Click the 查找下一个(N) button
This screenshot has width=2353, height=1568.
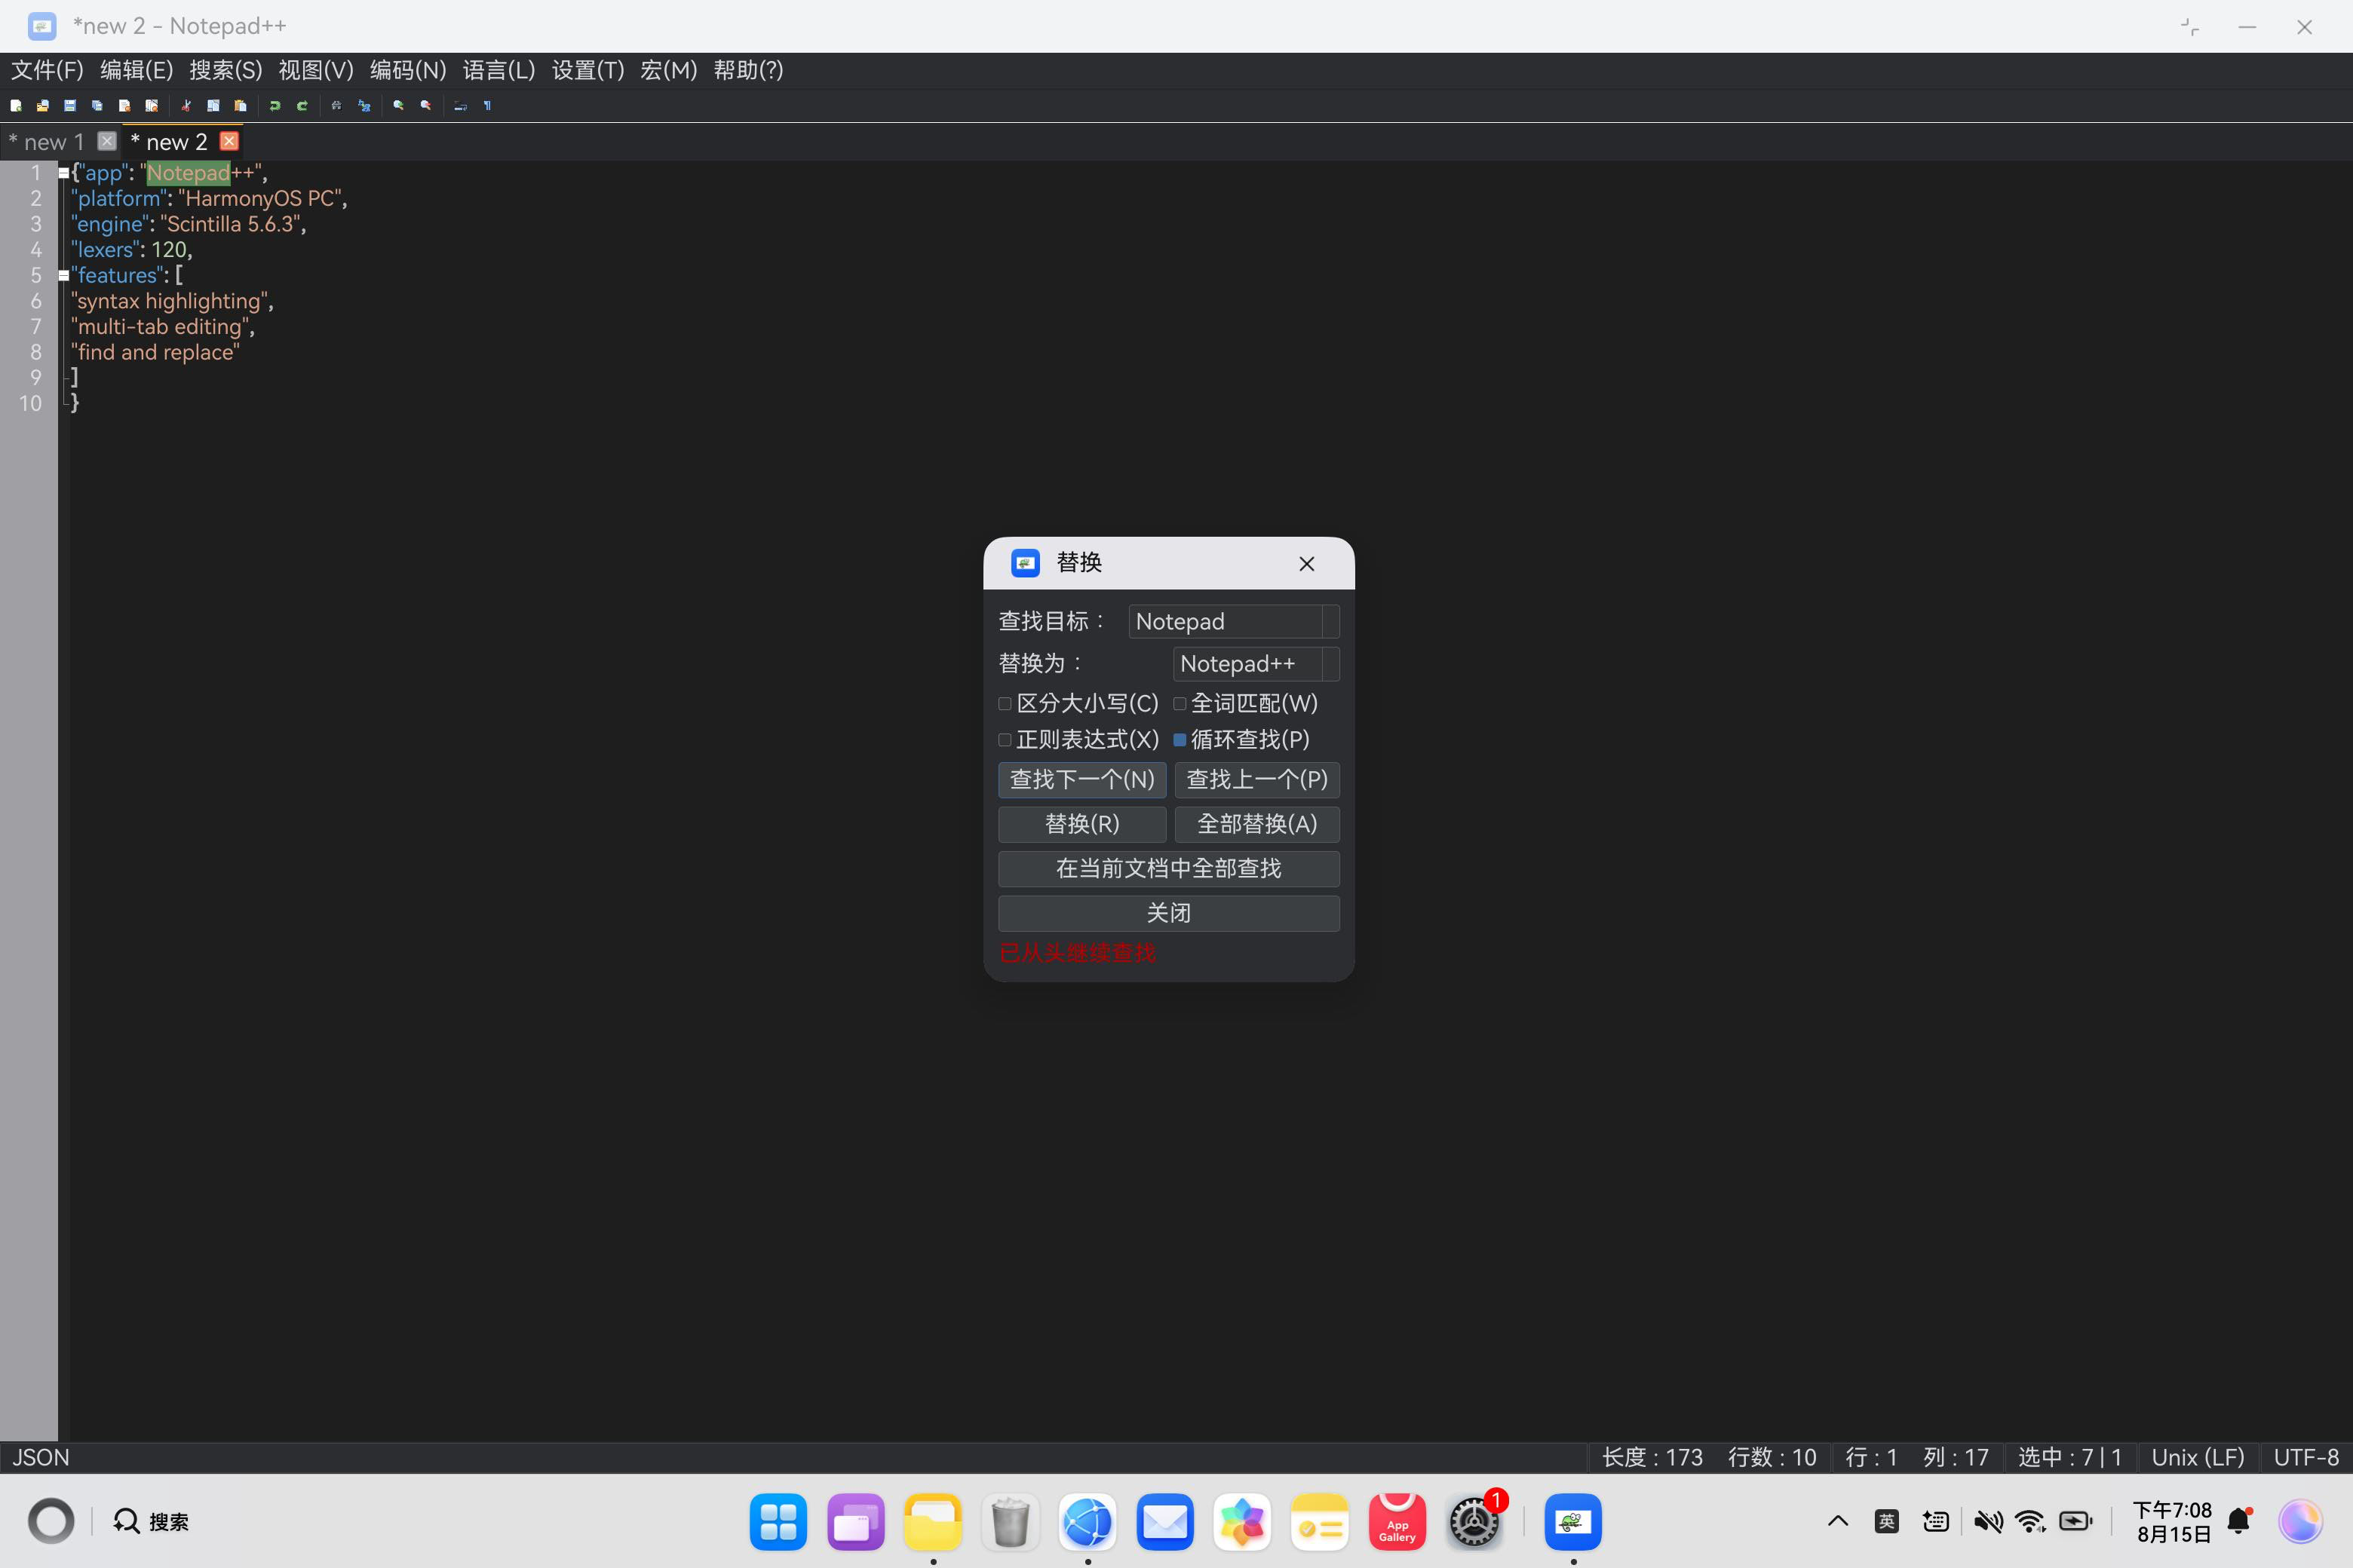click(1081, 780)
